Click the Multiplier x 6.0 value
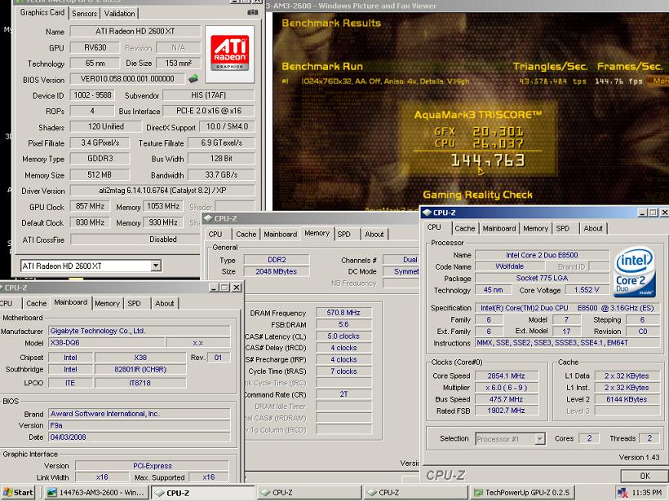Viewport: 669px width, 501px height. pyautogui.click(x=506, y=387)
